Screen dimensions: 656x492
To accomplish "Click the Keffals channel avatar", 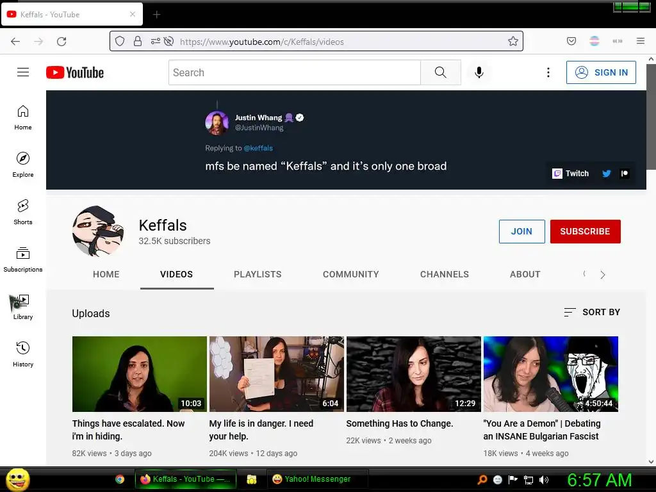I will pyautogui.click(x=98, y=231).
